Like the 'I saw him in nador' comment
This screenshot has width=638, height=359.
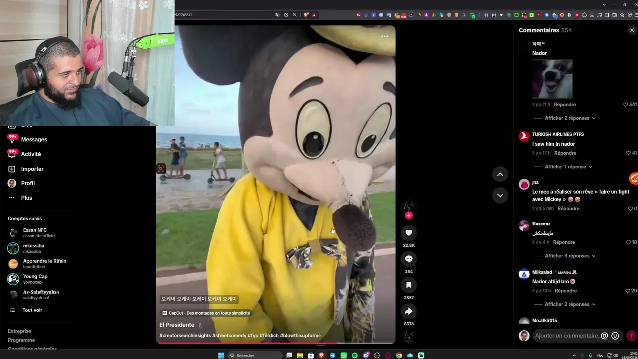click(629, 153)
